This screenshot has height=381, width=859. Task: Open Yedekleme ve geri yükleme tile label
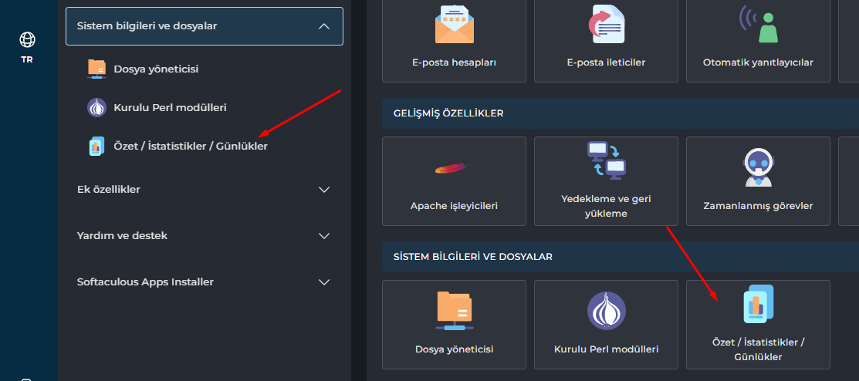click(606, 206)
